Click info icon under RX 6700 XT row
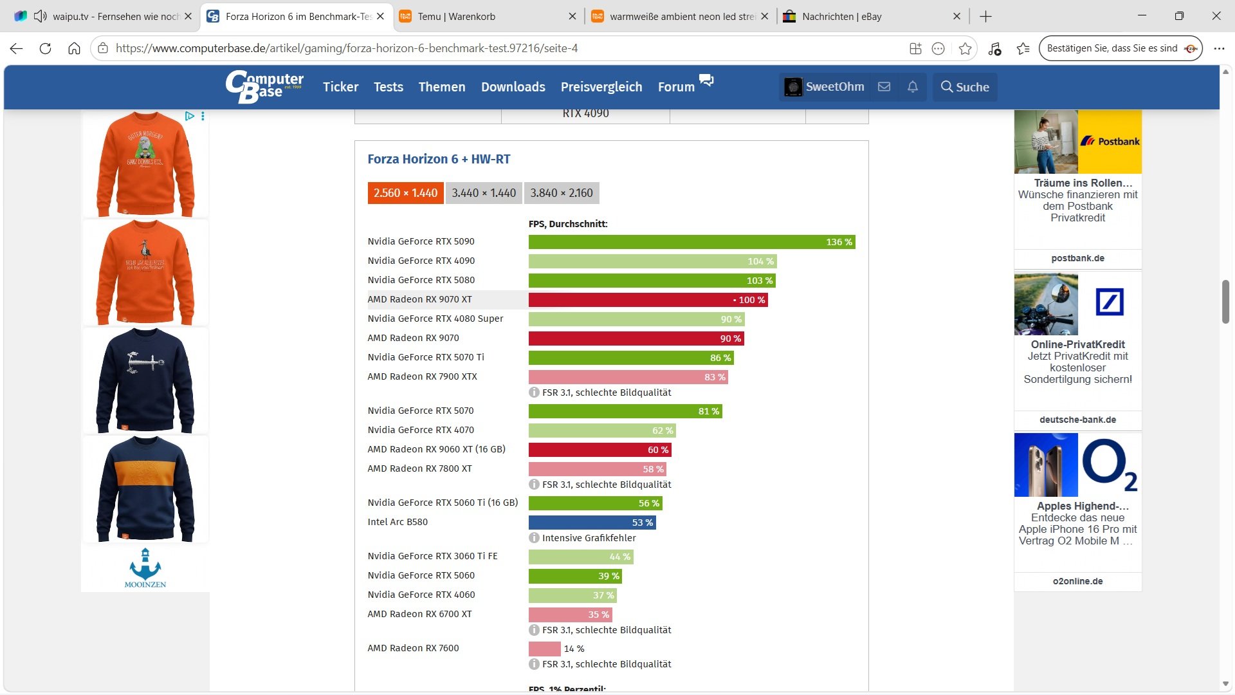Screen dimensions: 1235x695 coord(534,630)
